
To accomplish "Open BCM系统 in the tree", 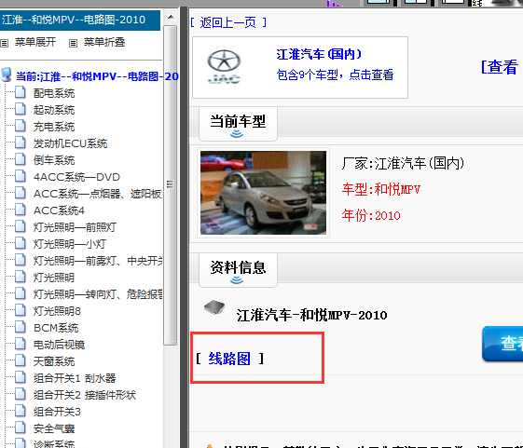I will coord(56,328).
